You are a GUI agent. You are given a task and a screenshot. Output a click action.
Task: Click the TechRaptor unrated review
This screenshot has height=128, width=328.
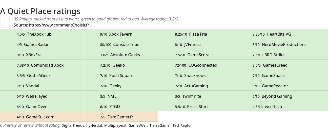click(x=182, y=125)
